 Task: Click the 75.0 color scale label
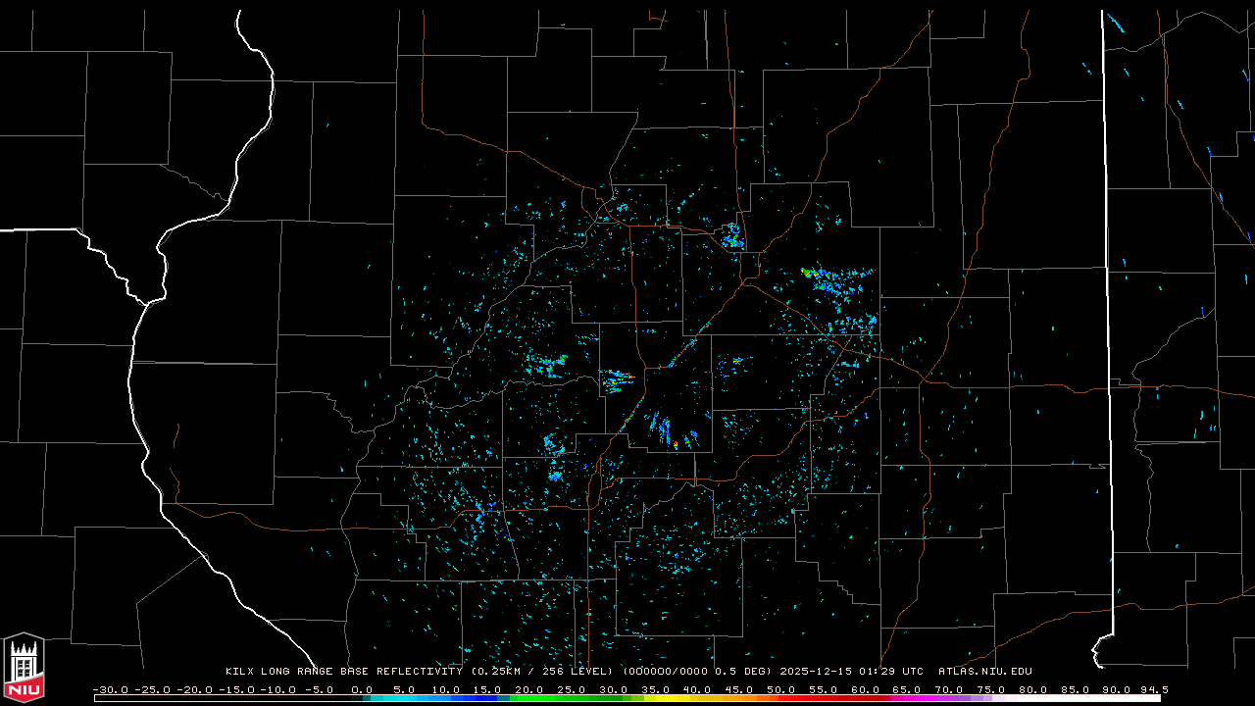pos(990,689)
